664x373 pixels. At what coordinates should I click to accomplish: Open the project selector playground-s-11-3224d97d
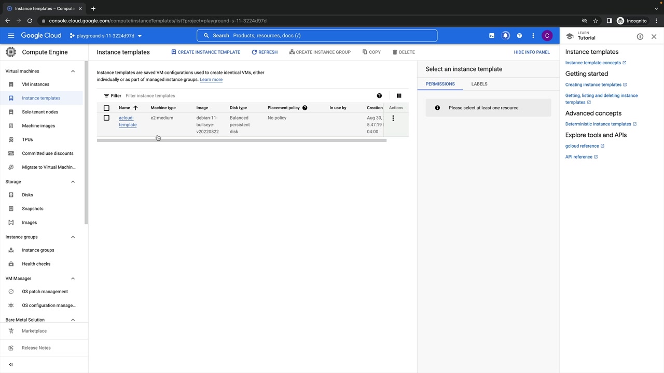(x=106, y=36)
